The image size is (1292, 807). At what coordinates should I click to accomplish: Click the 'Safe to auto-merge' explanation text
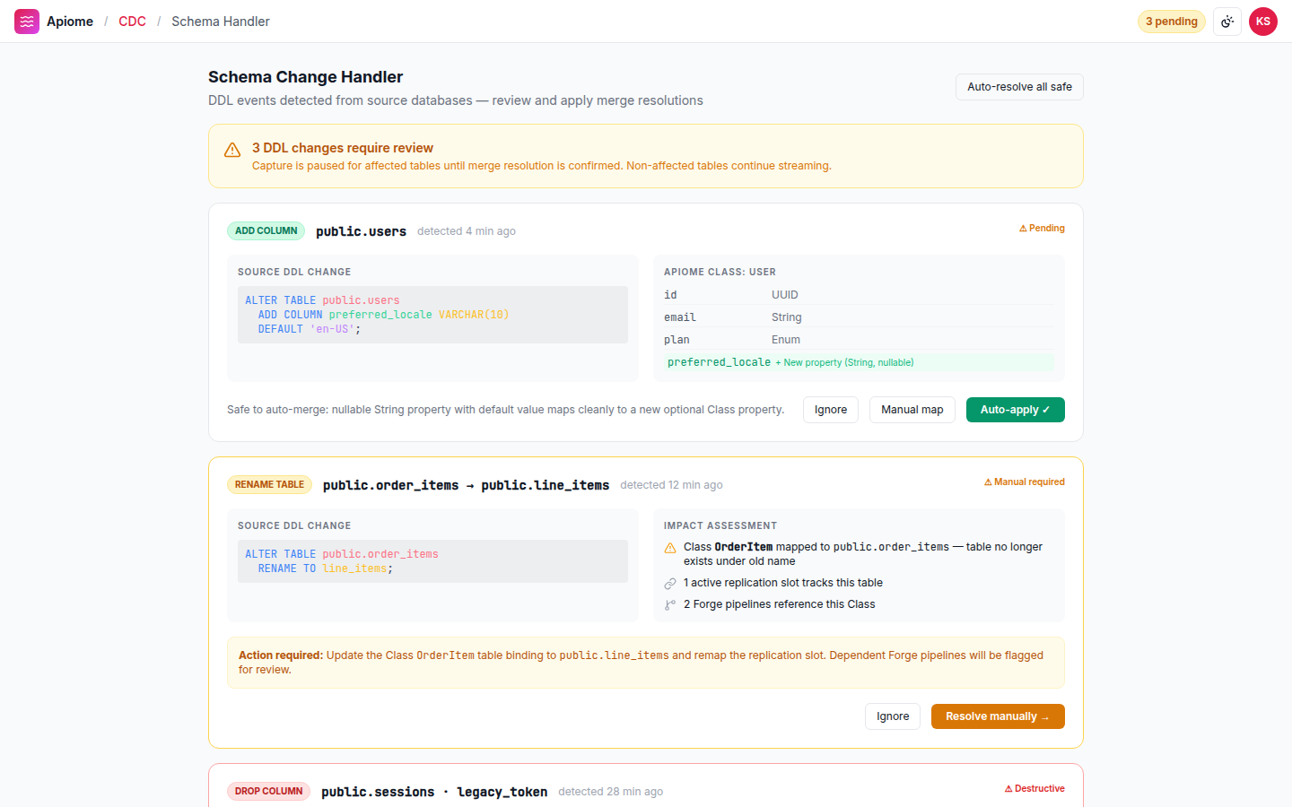[505, 410]
